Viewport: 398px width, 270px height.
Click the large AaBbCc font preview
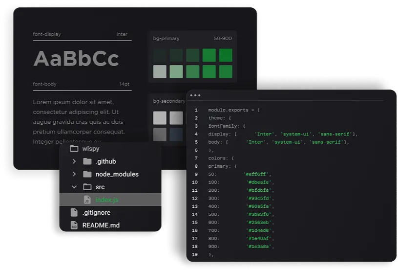point(76,59)
